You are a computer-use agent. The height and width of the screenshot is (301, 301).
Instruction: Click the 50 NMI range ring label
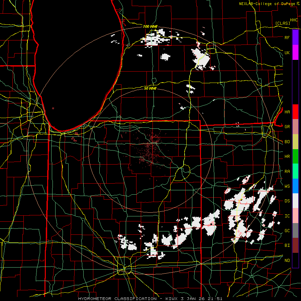tap(150, 88)
